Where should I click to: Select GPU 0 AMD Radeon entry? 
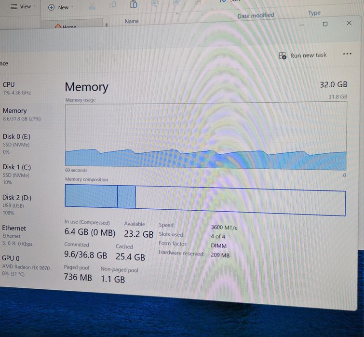26,266
